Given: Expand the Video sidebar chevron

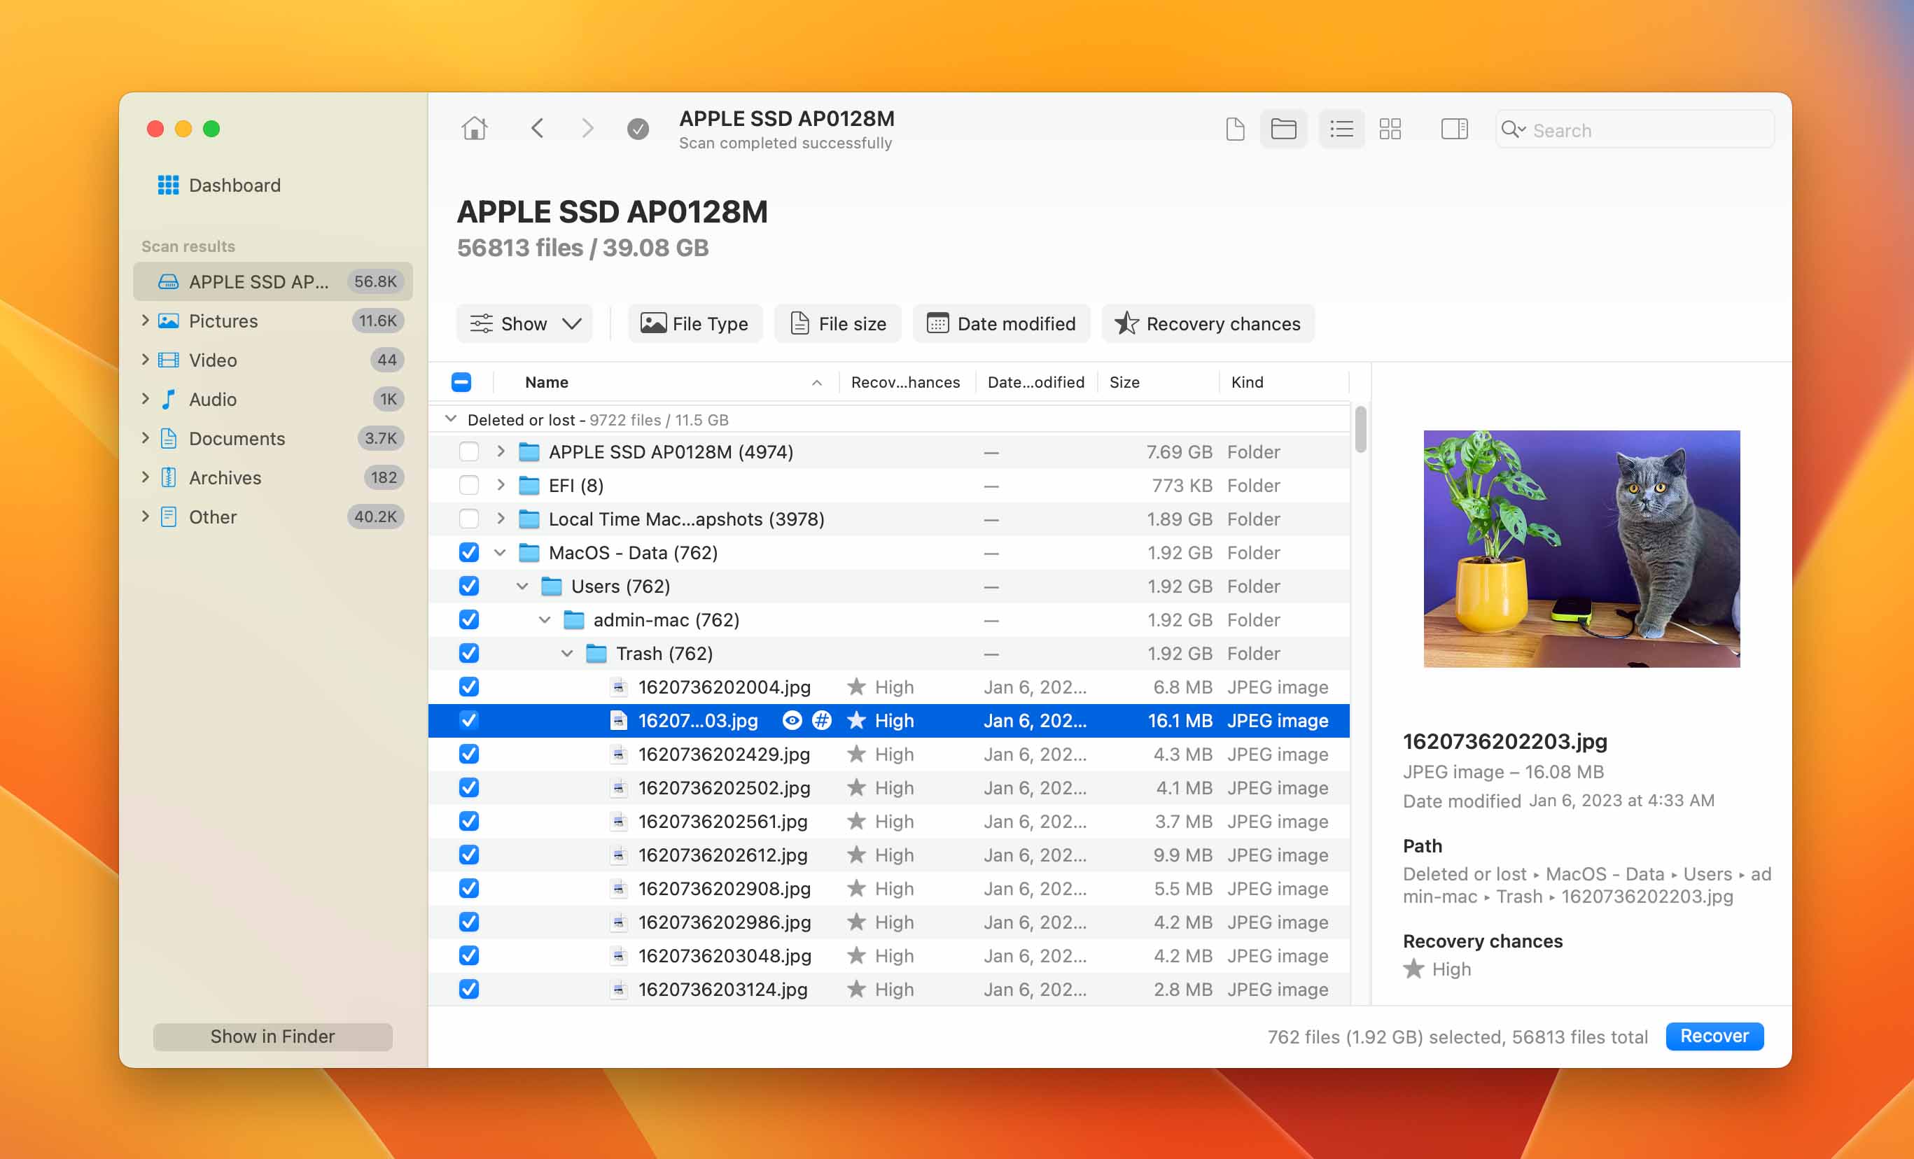Looking at the screenshot, I should 145,360.
